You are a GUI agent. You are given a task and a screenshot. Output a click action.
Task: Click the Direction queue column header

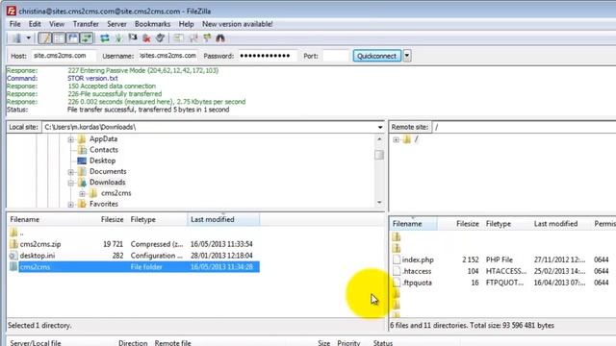coord(133,343)
